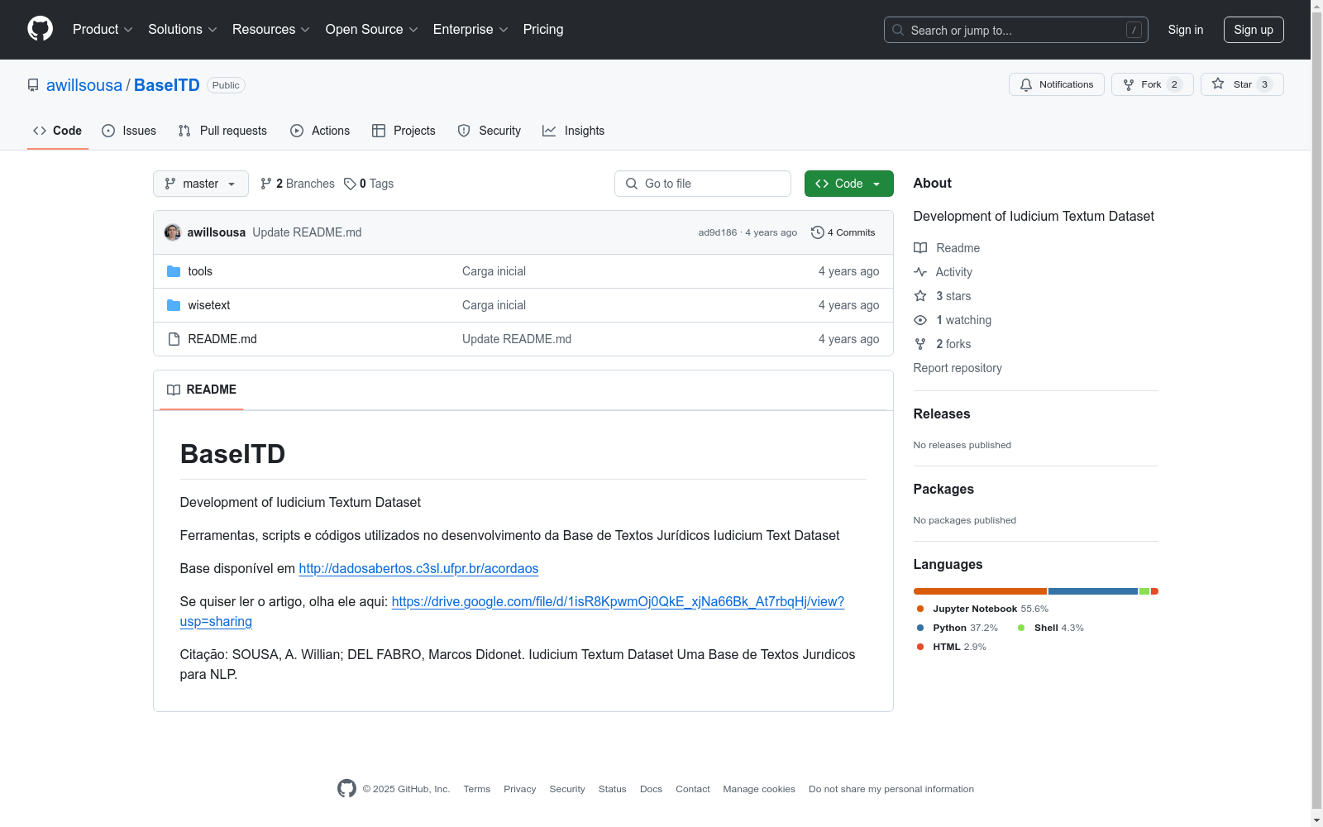Click the Actions play icon
1323x827 pixels.
pyautogui.click(x=297, y=131)
